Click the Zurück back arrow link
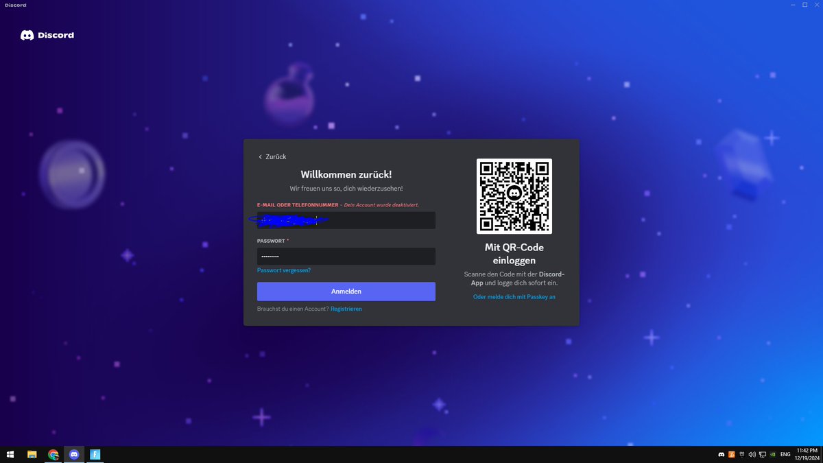The height and width of the screenshot is (463, 823). click(x=272, y=157)
